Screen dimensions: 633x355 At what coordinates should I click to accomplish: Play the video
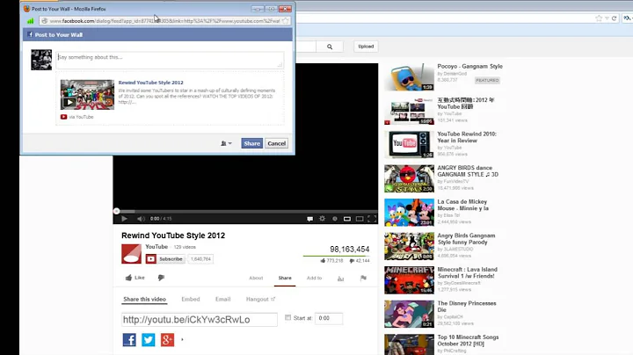pos(124,219)
